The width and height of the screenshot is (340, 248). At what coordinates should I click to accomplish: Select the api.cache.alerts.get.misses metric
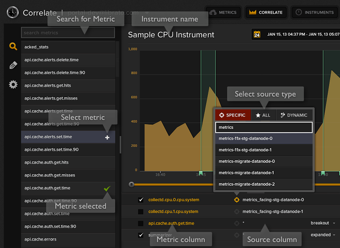(68, 98)
